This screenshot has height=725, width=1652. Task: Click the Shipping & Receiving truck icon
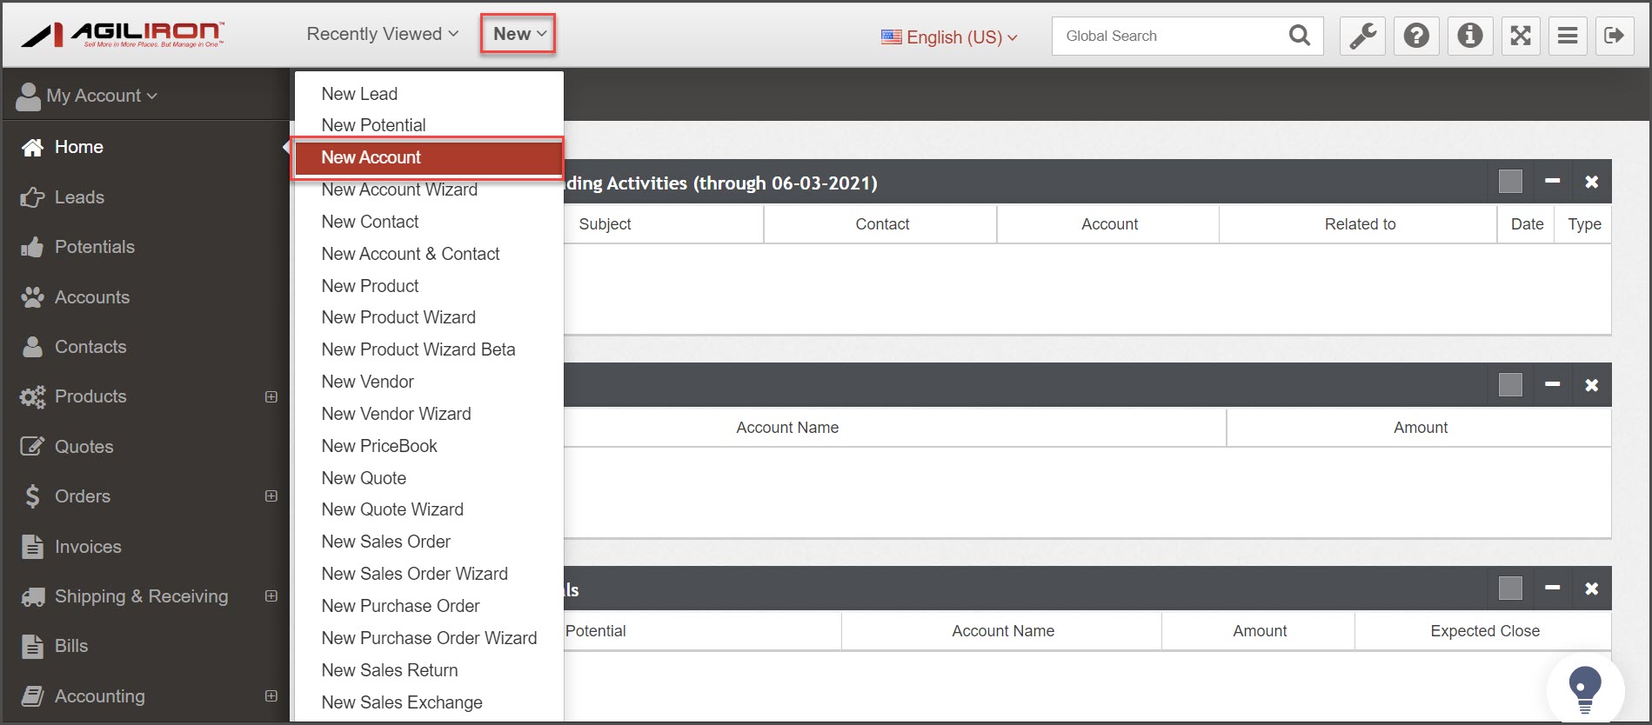click(x=32, y=597)
